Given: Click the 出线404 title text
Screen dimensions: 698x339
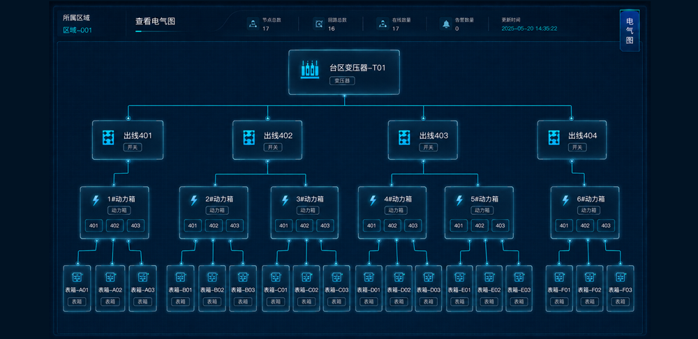Looking at the screenshot, I should [x=583, y=136].
